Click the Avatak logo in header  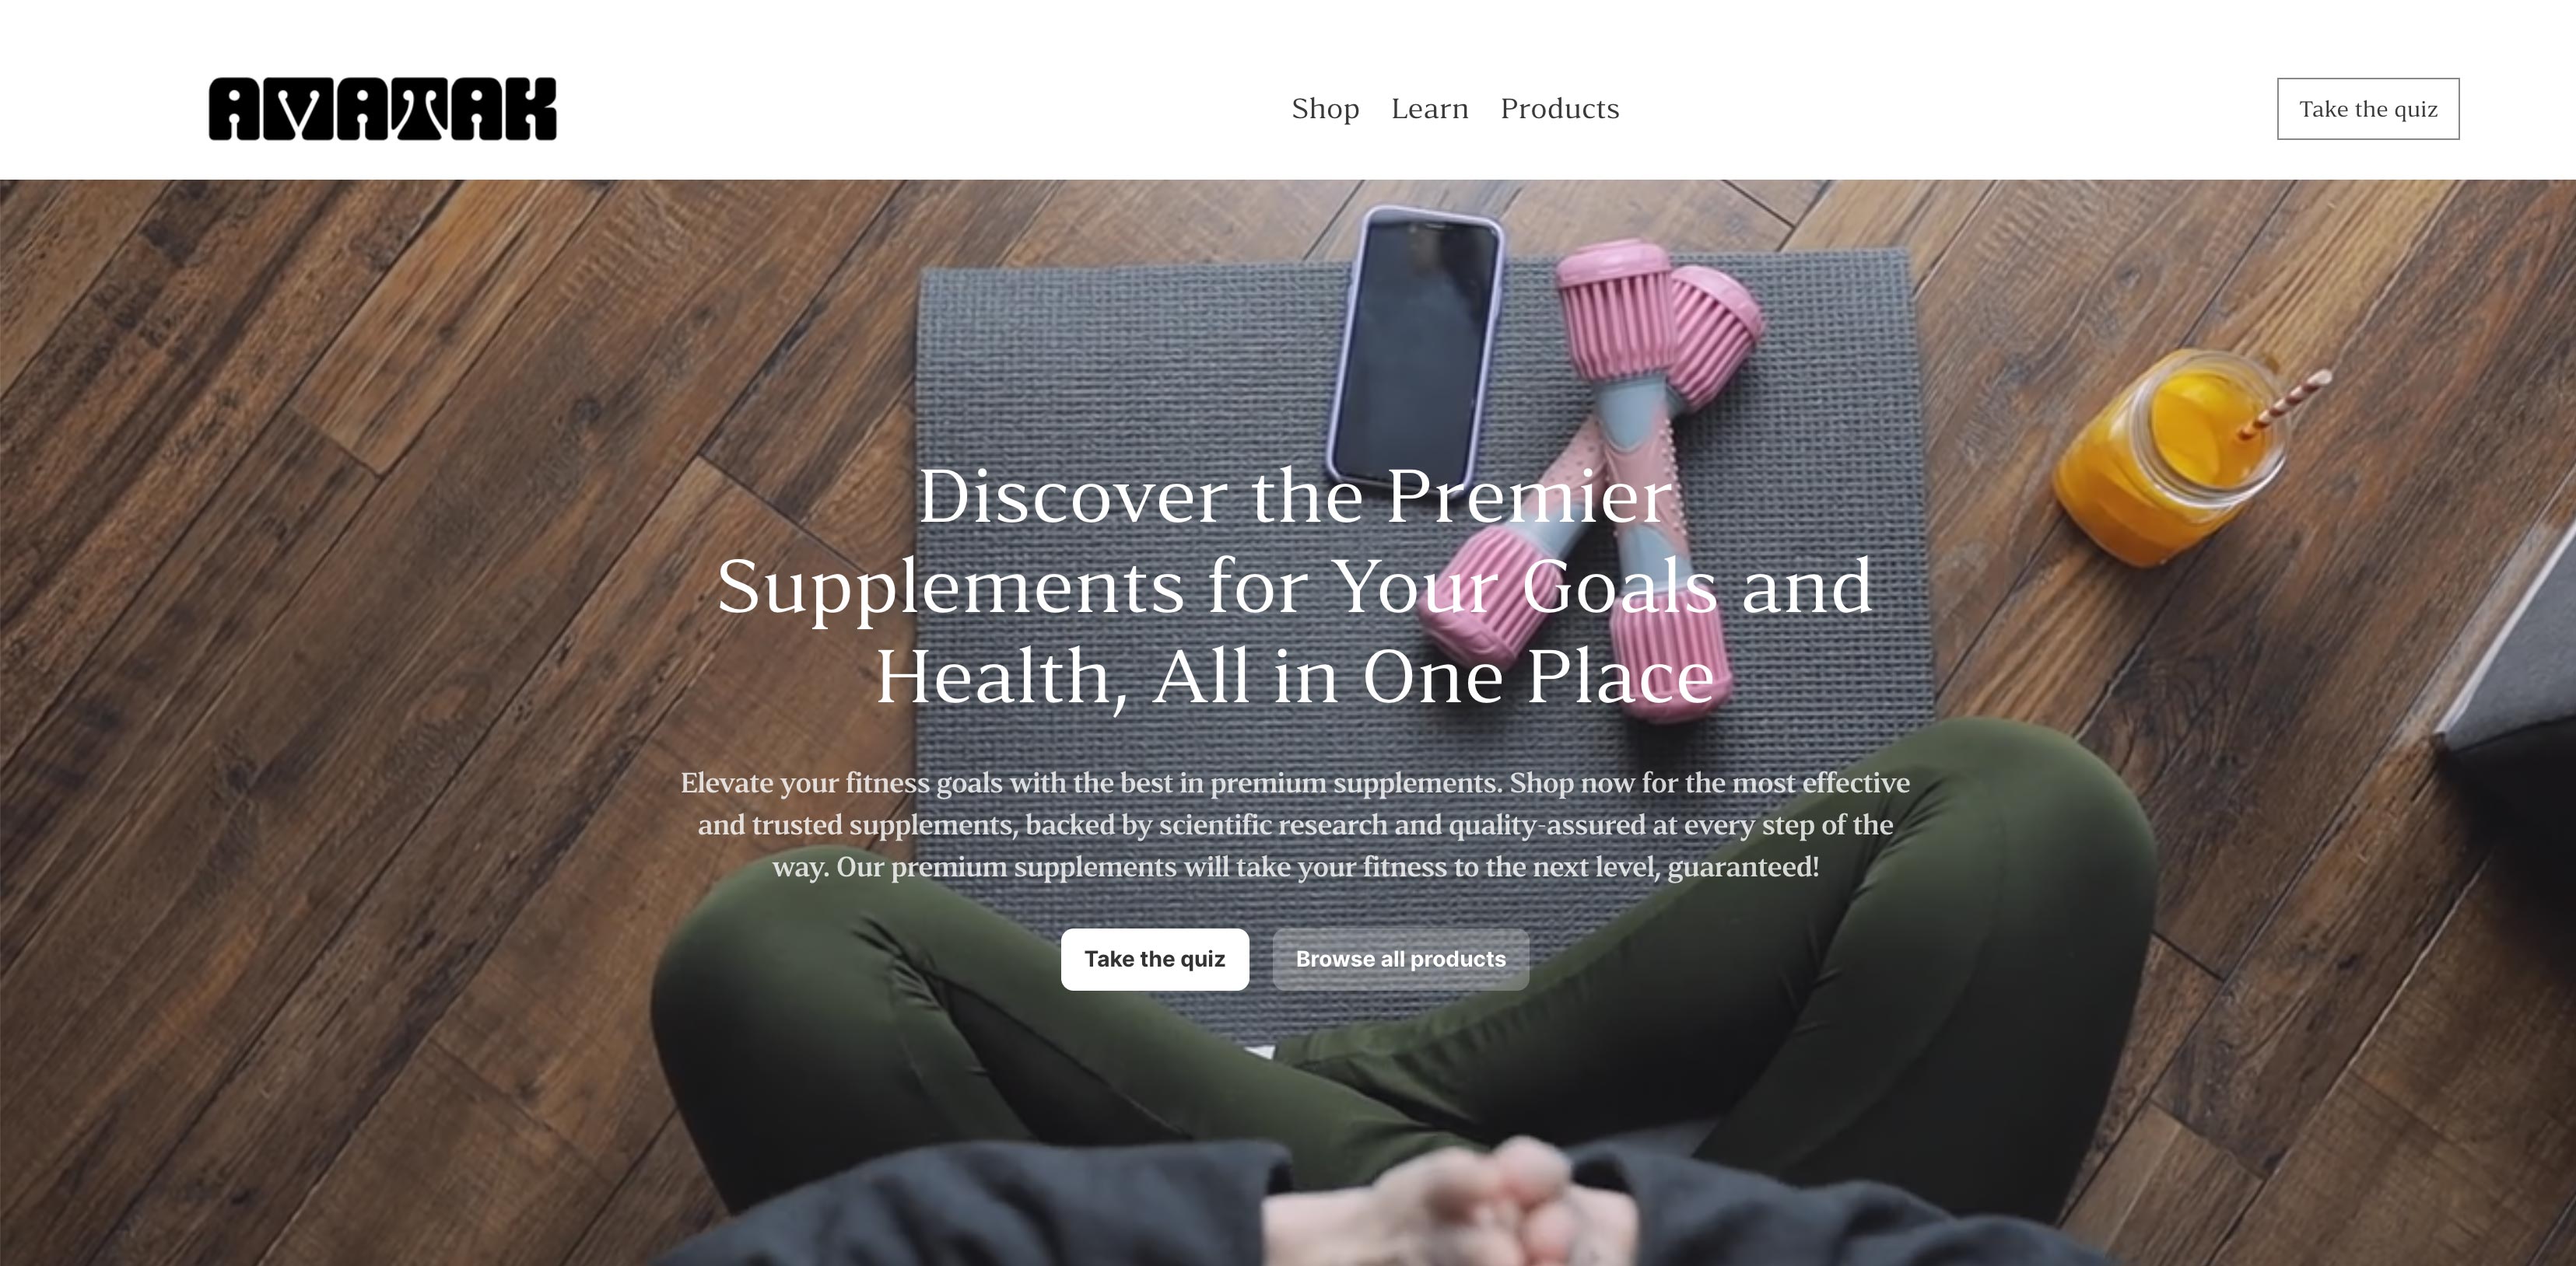[382, 109]
